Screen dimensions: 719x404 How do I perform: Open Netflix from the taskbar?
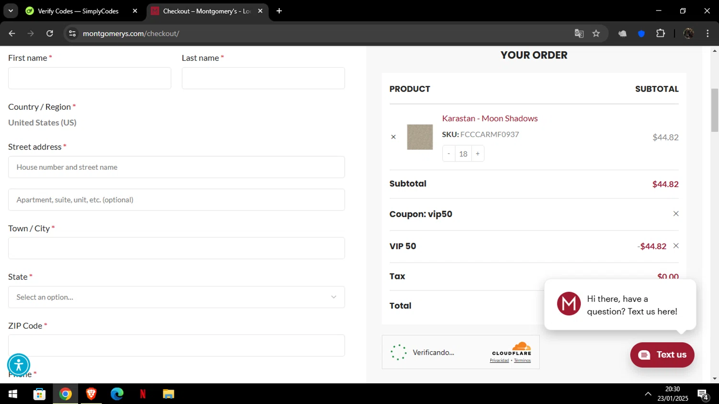(143, 394)
